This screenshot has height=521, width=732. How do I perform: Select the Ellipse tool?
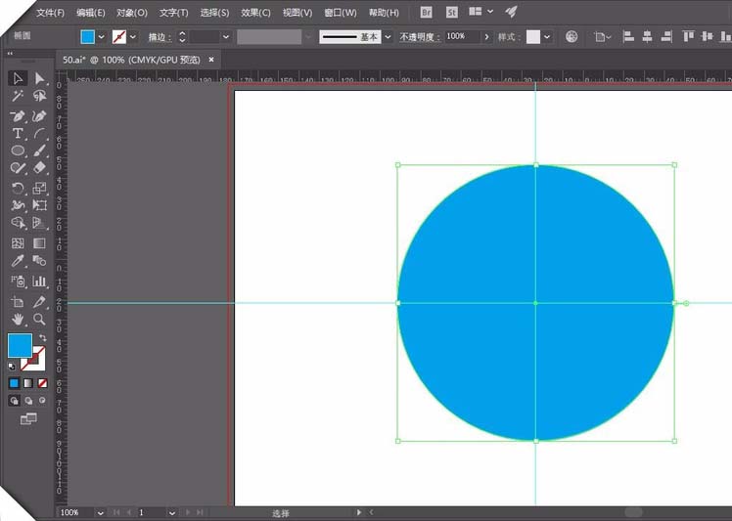point(18,151)
